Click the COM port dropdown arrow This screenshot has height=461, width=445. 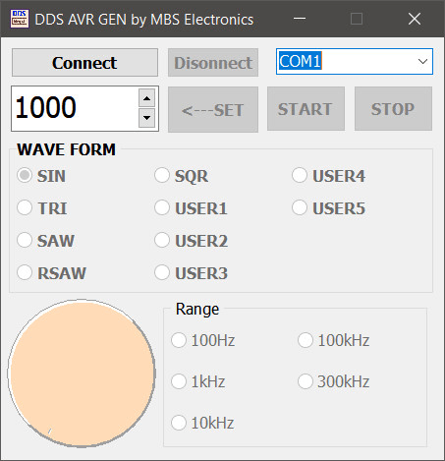pyautogui.click(x=422, y=62)
